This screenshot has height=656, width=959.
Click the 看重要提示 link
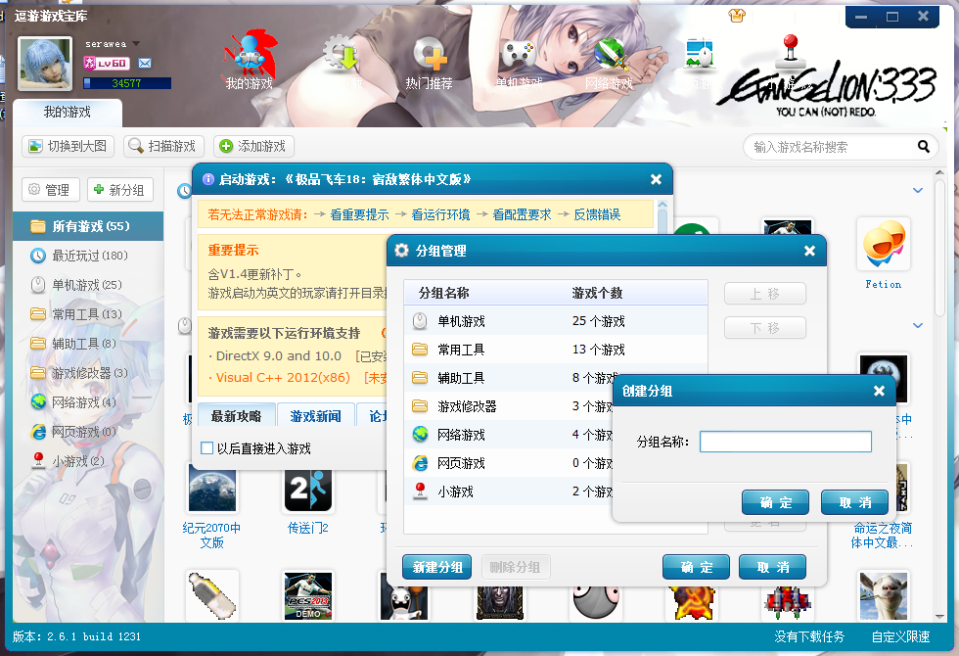[360, 214]
